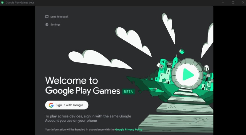
Task: Click the Send feedback speech-bubble icon
Action: pyautogui.click(x=47, y=17)
